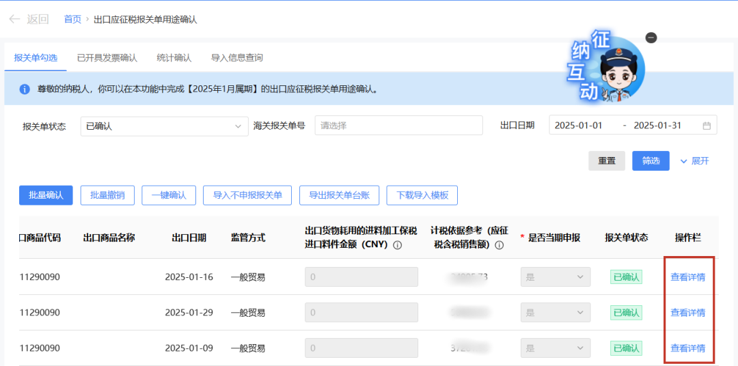
Task: Expand more filters with 展开
Action: [694, 161]
